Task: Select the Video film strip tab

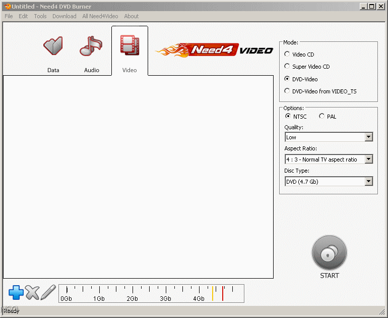Action: (x=130, y=51)
